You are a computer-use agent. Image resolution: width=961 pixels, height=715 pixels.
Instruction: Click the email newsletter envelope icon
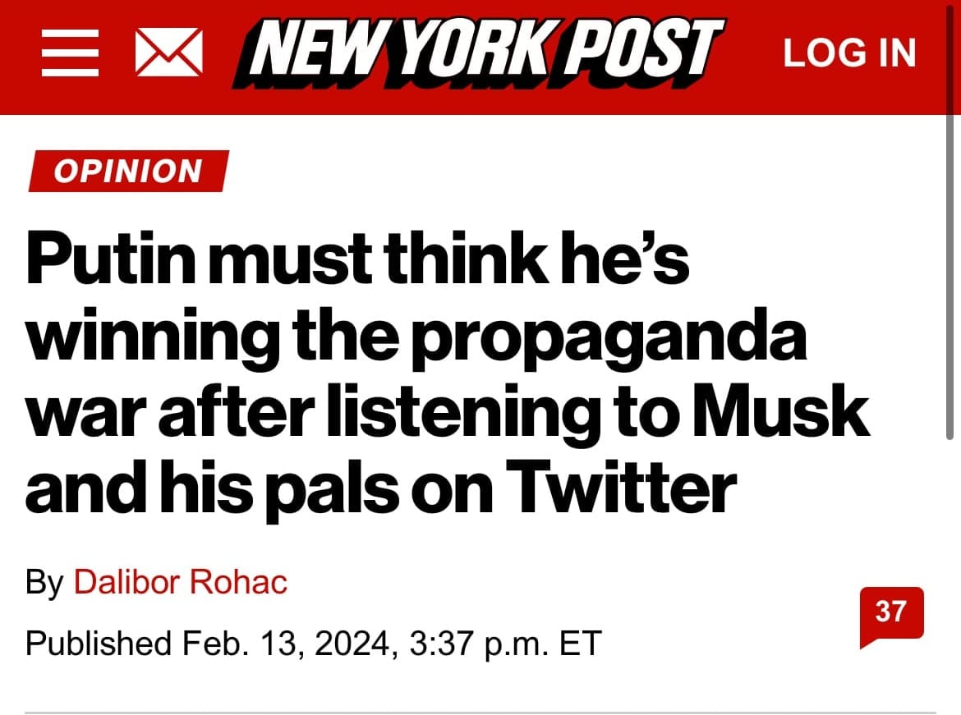(168, 54)
